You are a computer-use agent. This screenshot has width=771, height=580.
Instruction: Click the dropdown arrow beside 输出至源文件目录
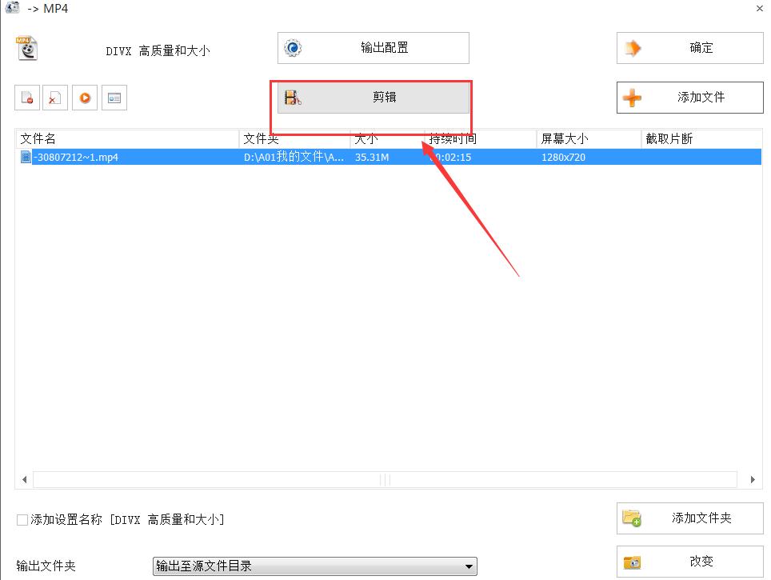(469, 566)
